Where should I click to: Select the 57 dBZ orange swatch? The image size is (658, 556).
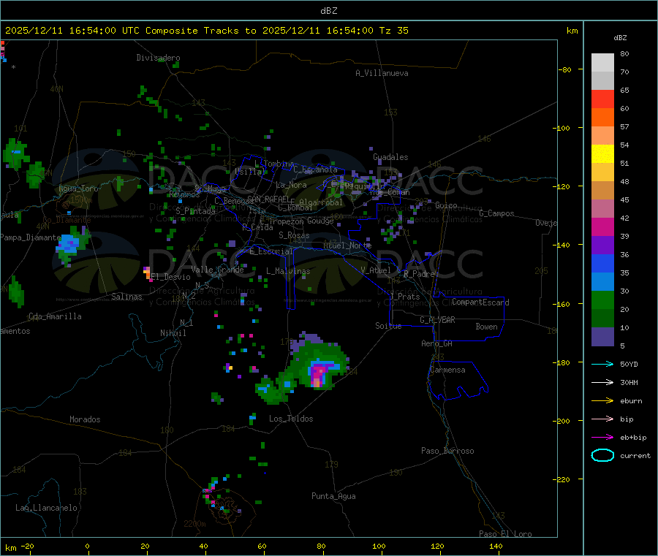[602, 135]
